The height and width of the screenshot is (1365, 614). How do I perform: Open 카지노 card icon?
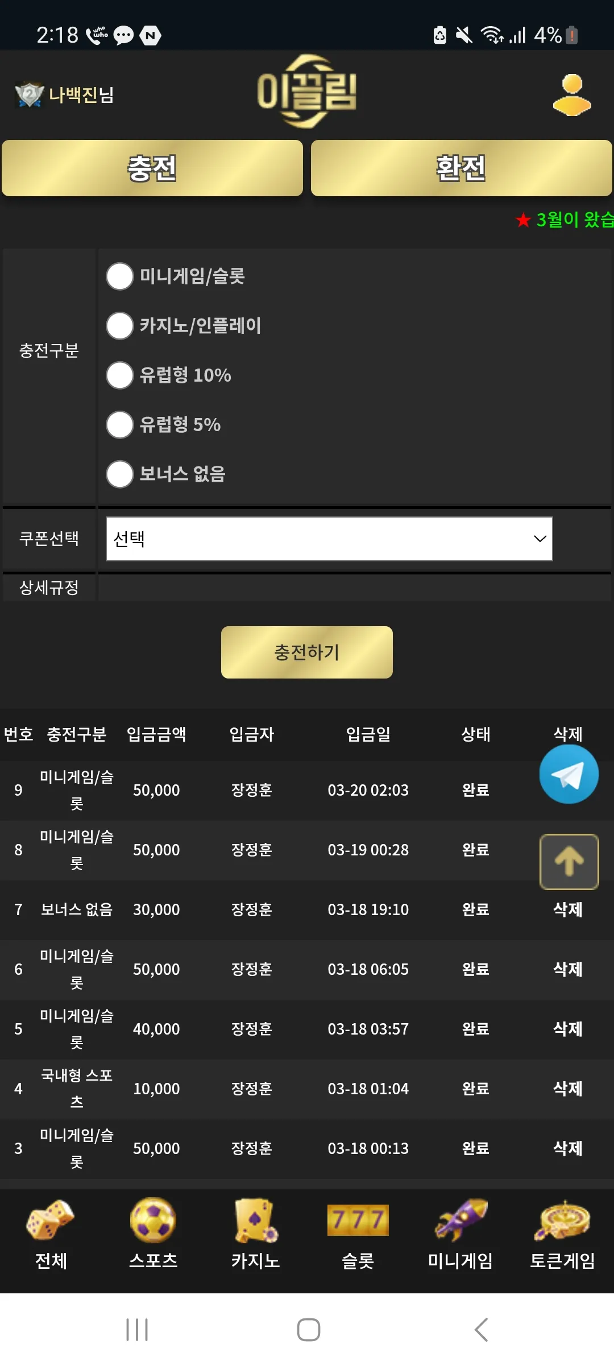pyautogui.click(x=256, y=1220)
